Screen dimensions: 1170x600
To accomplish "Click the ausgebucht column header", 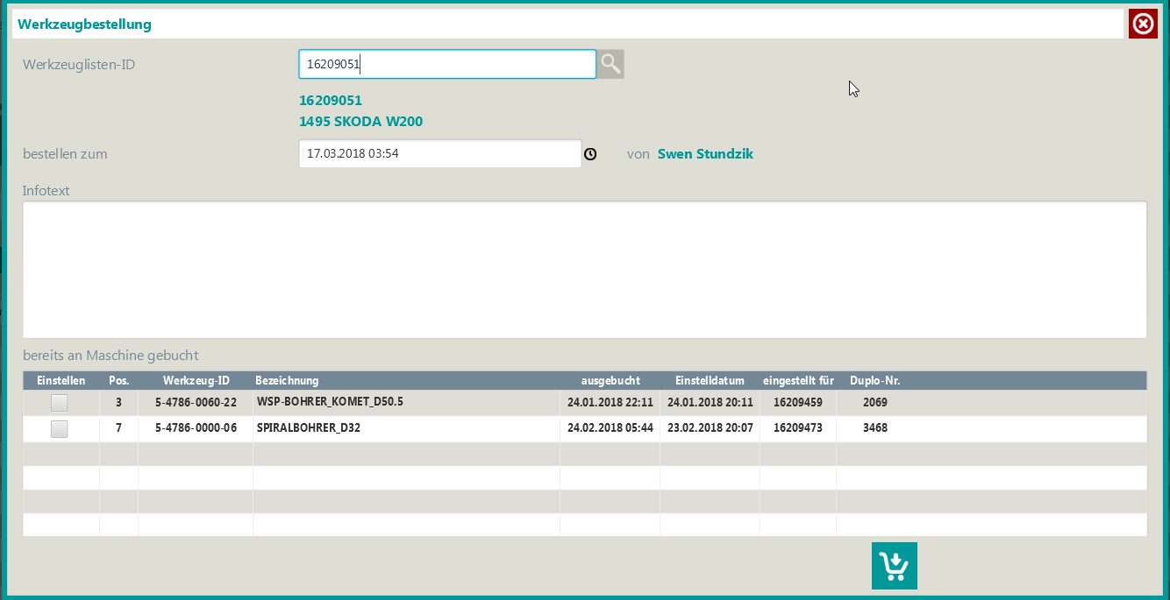I will 610,381.
